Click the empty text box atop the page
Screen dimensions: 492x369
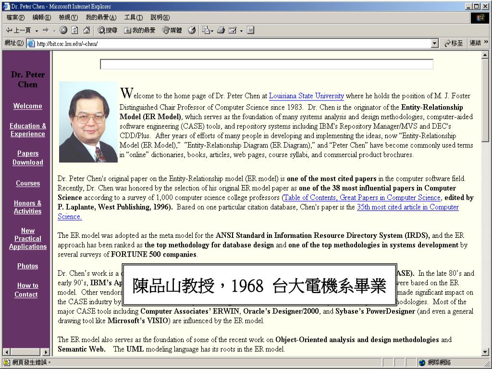(266, 64)
